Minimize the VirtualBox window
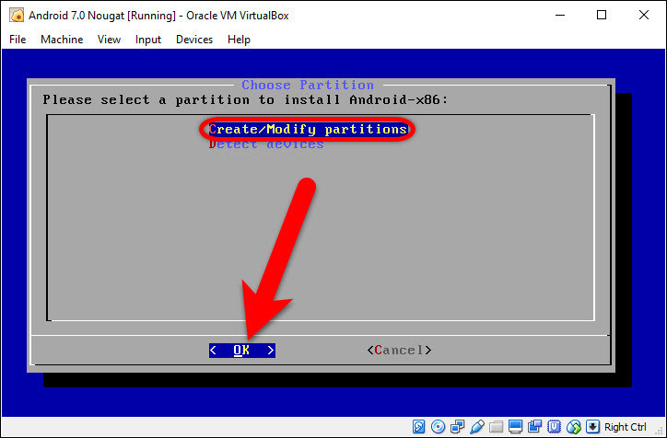667x438 pixels. 560,16
